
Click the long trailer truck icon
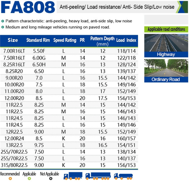click(98, 176)
